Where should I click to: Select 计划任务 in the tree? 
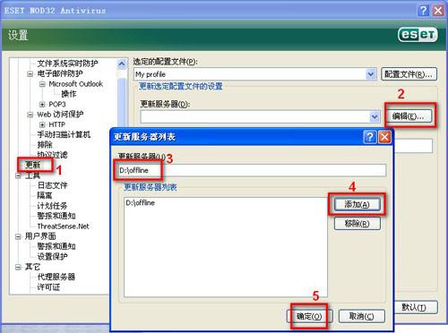52,206
